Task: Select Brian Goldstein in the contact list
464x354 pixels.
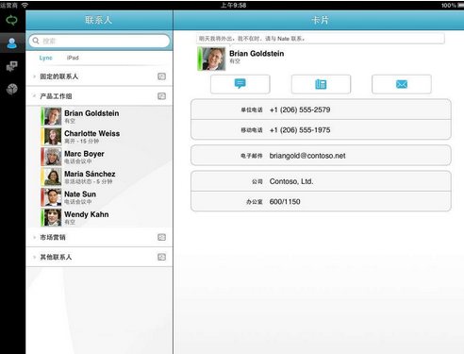Action: pyautogui.click(x=100, y=116)
